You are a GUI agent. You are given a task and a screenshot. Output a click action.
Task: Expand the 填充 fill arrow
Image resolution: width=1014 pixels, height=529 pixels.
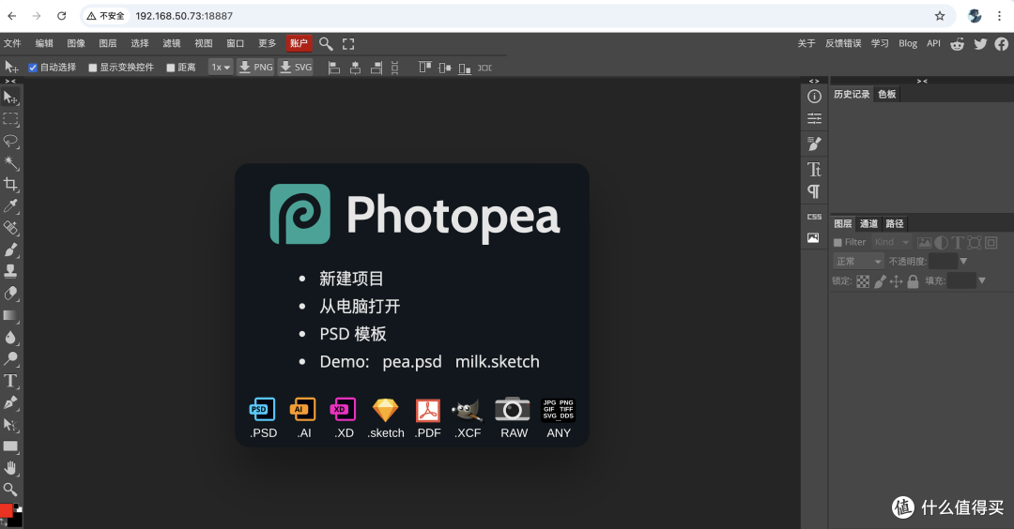[x=982, y=281]
